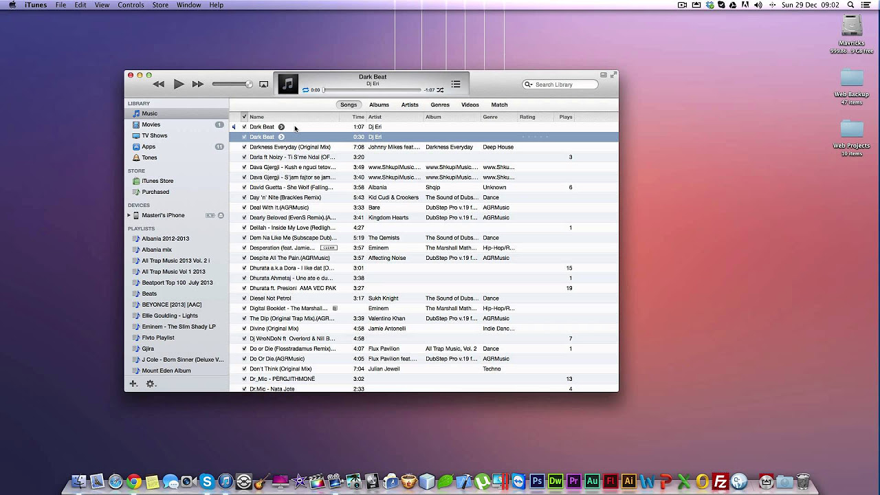
Task: Uncheck the Diesel Not Petrol checkbox
Action: tap(244, 298)
